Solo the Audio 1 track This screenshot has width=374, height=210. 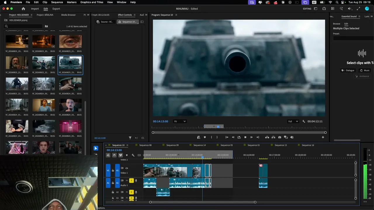click(131, 181)
